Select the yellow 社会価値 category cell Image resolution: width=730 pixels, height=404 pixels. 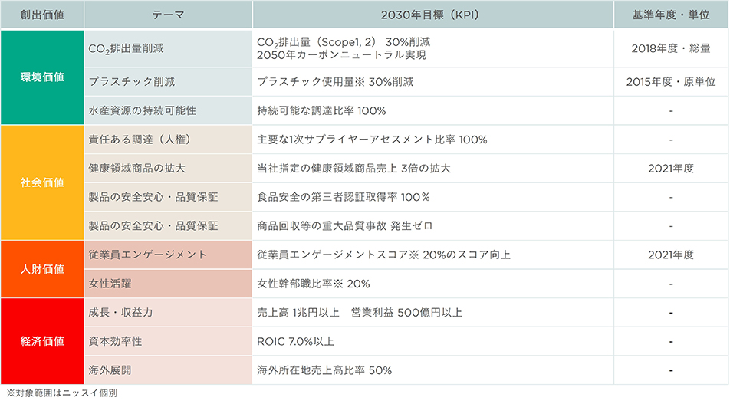(42, 182)
